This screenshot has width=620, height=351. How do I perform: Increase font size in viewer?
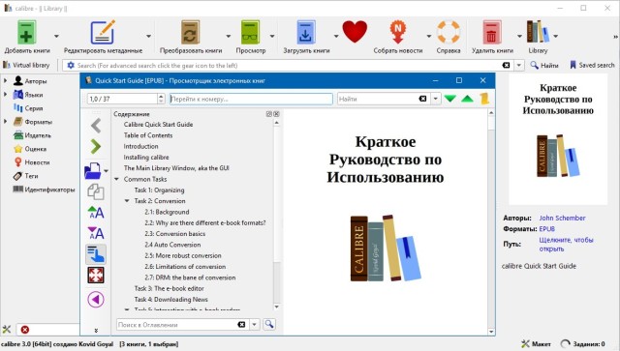[96, 213]
